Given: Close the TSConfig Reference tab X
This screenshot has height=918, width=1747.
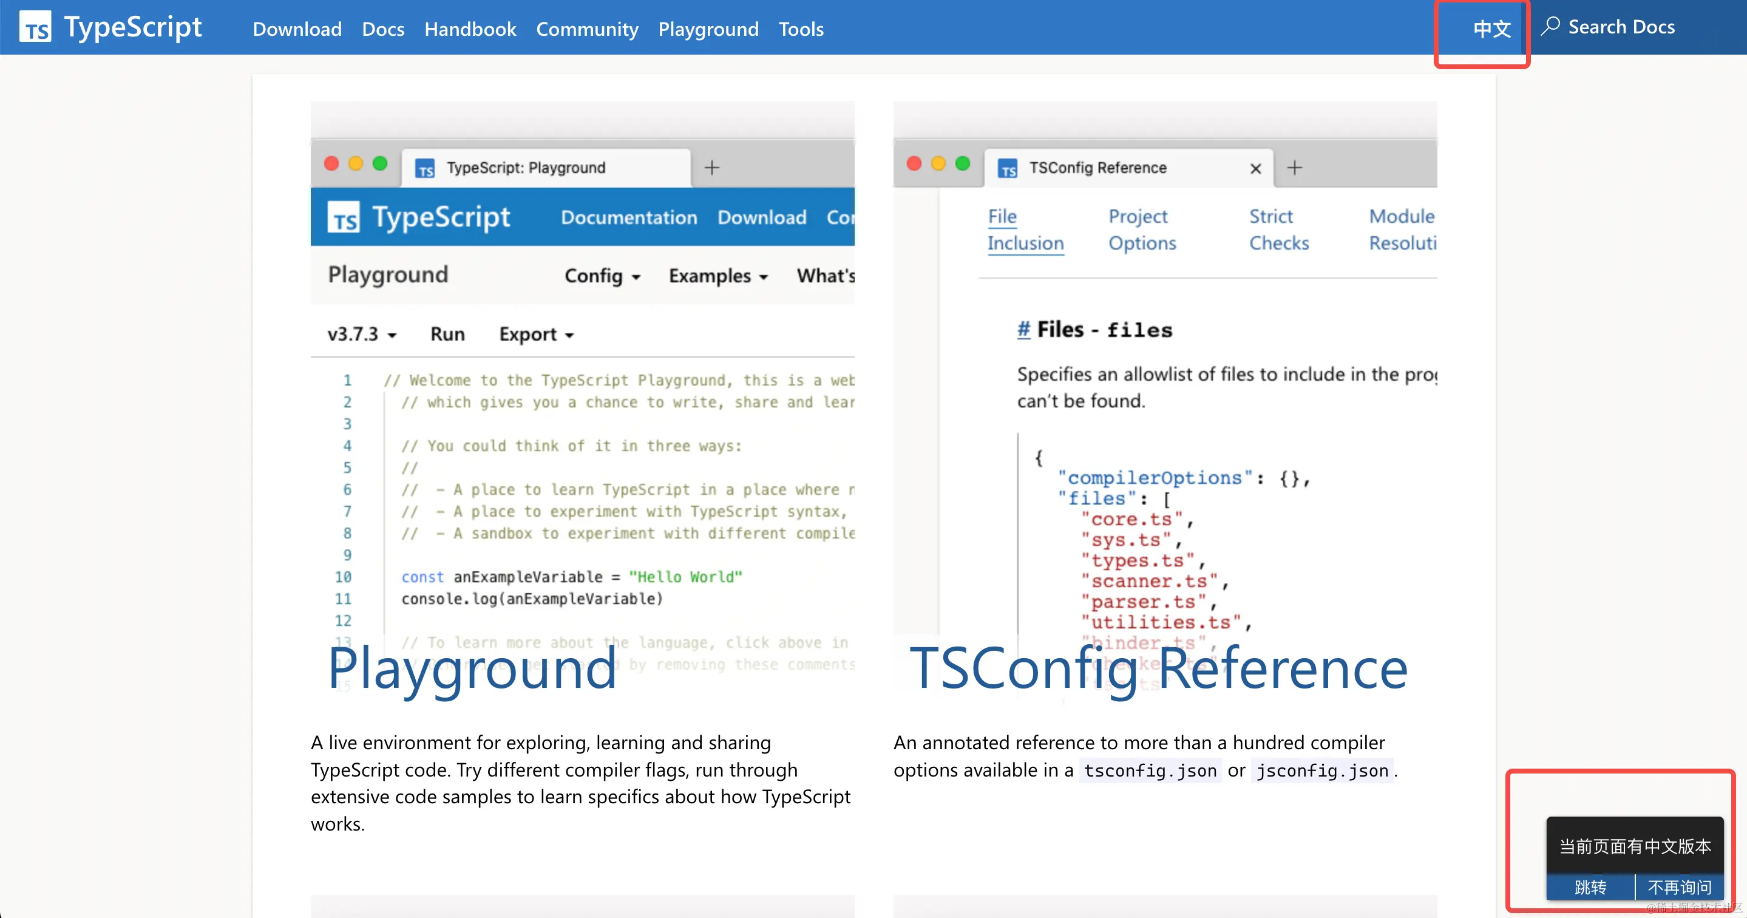Looking at the screenshot, I should point(1255,168).
